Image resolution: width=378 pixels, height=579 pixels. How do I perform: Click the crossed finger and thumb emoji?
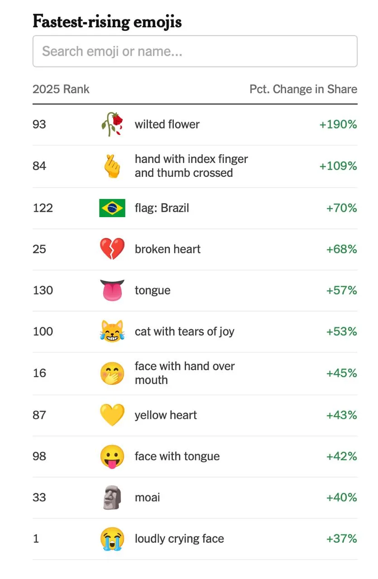pos(112,166)
